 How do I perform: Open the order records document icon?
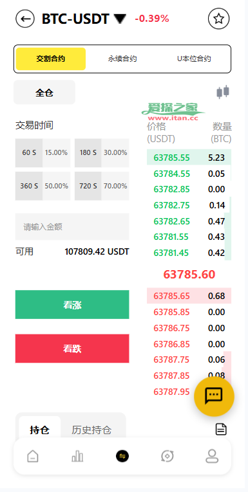[221, 429]
